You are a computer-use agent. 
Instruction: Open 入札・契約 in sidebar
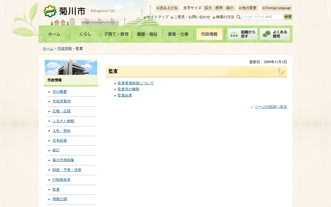62,131
